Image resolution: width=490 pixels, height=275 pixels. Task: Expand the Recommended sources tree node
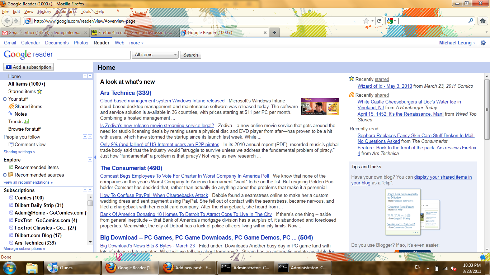[5, 175]
